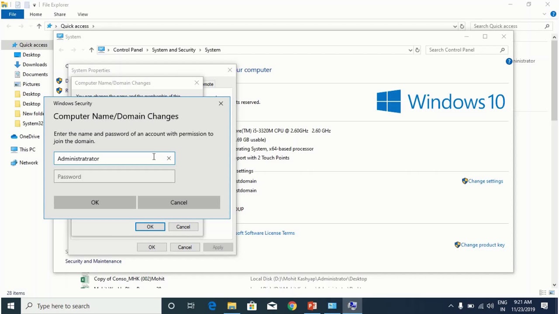Open Mail app from taskbar
Image resolution: width=559 pixels, height=314 pixels.
click(272, 306)
